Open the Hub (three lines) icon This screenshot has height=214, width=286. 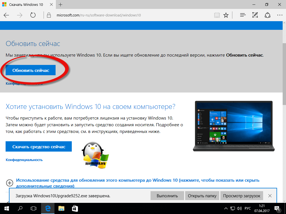click(x=243, y=15)
